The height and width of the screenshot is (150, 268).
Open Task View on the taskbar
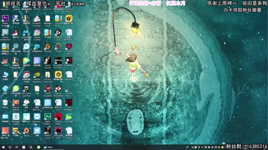point(16,147)
